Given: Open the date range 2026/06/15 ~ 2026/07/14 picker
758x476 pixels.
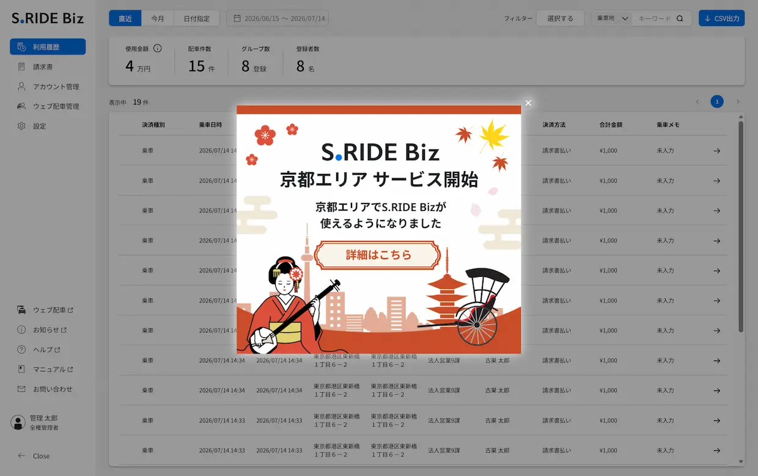Looking at the screenshot, I should click(x=278, y=18).
